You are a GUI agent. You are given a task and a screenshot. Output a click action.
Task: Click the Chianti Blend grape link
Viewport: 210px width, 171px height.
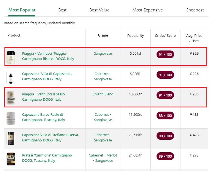103,94
